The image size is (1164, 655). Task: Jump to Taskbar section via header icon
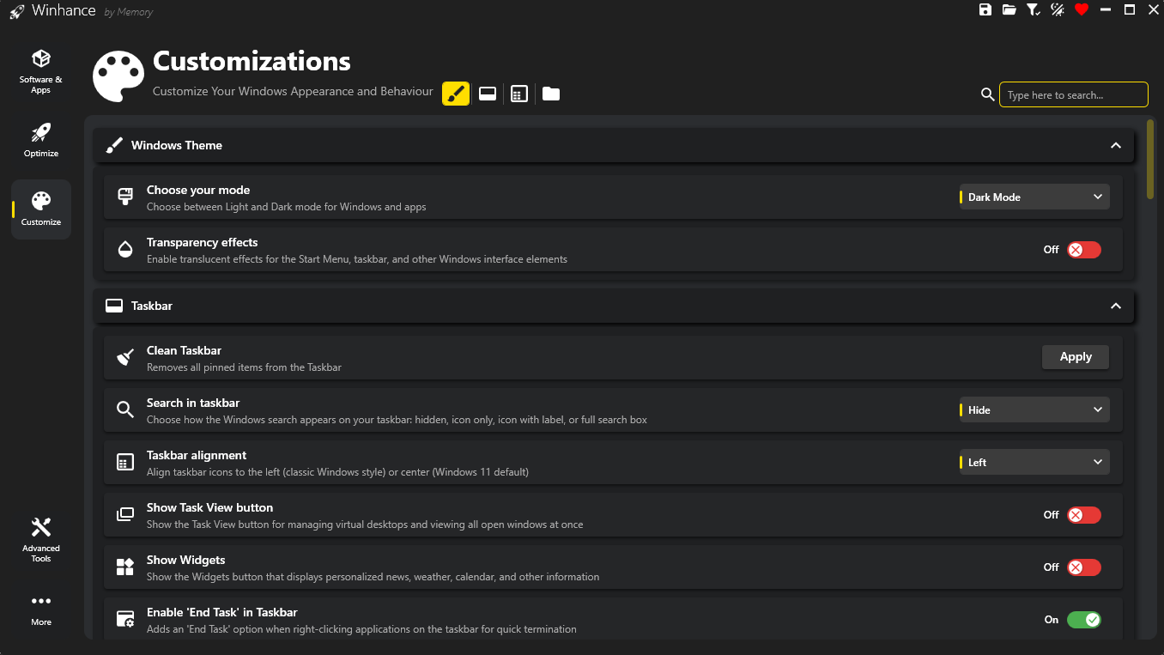point(488,94)
